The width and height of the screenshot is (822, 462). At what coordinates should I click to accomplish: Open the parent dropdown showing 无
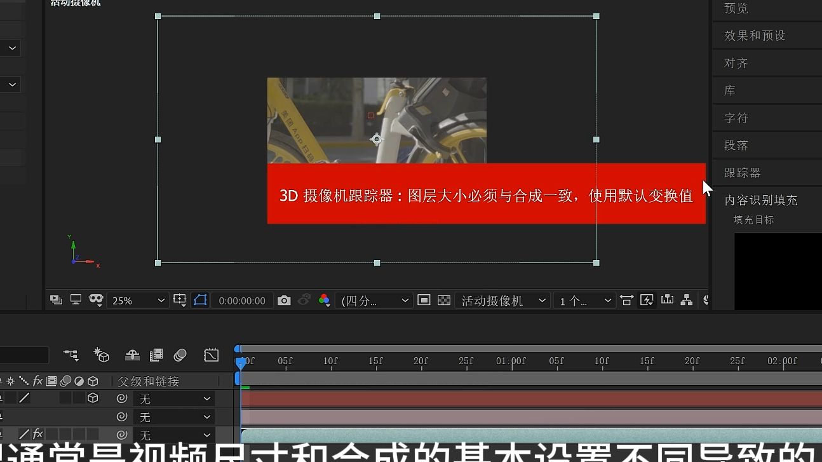(x=175, y=398)
